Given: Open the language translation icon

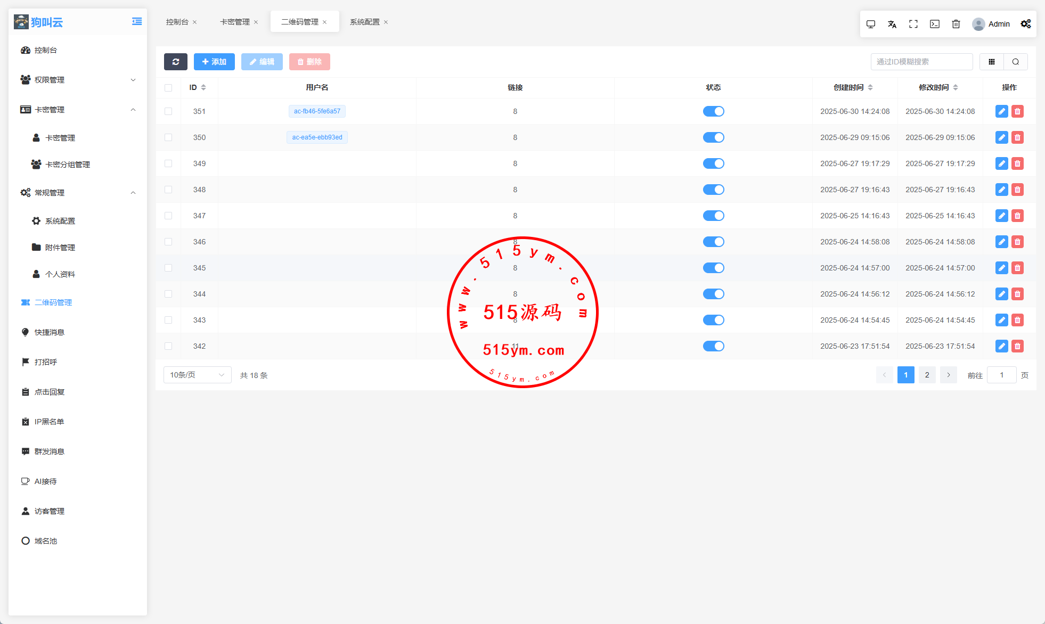Looking at the screenshot, I should tap(892, 24).
